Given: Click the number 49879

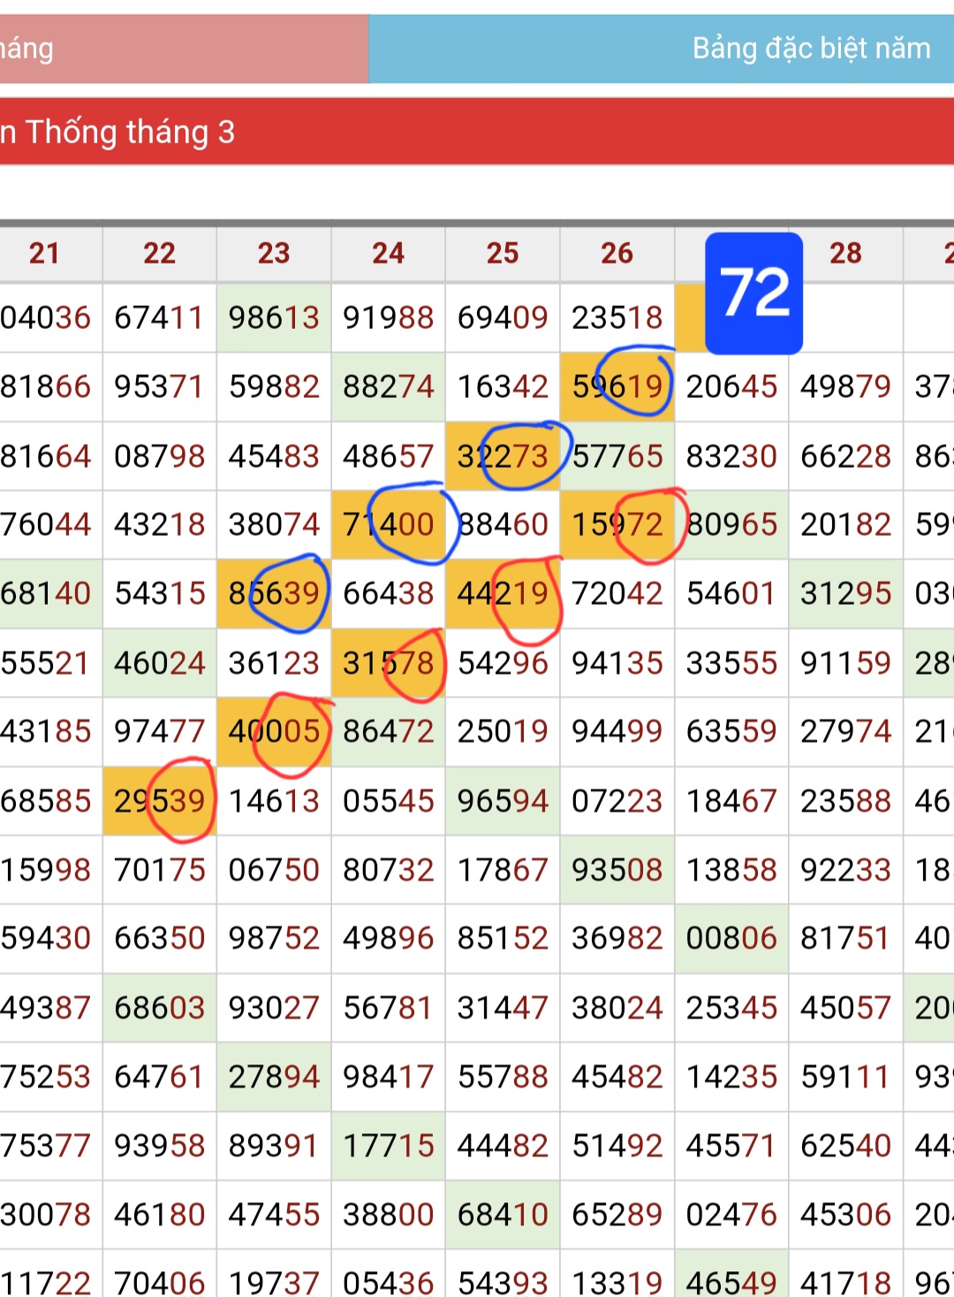Looking at the screenshot, I should (846, 386).
